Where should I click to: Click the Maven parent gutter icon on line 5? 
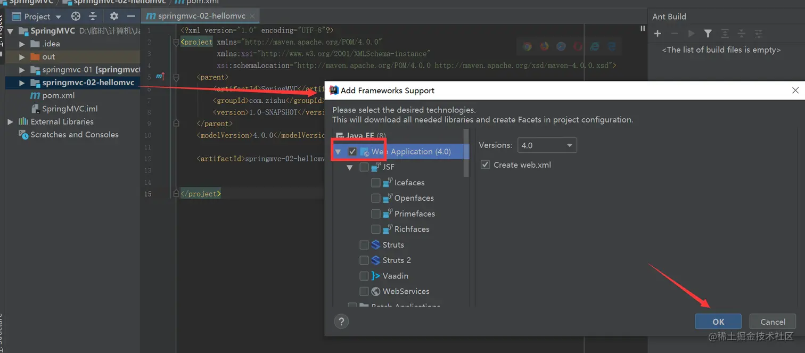(x=160, y=77)
